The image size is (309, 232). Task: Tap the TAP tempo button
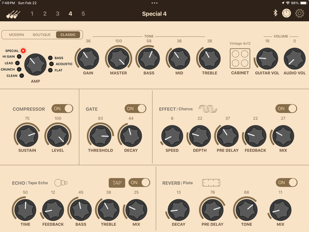point(117,183)
